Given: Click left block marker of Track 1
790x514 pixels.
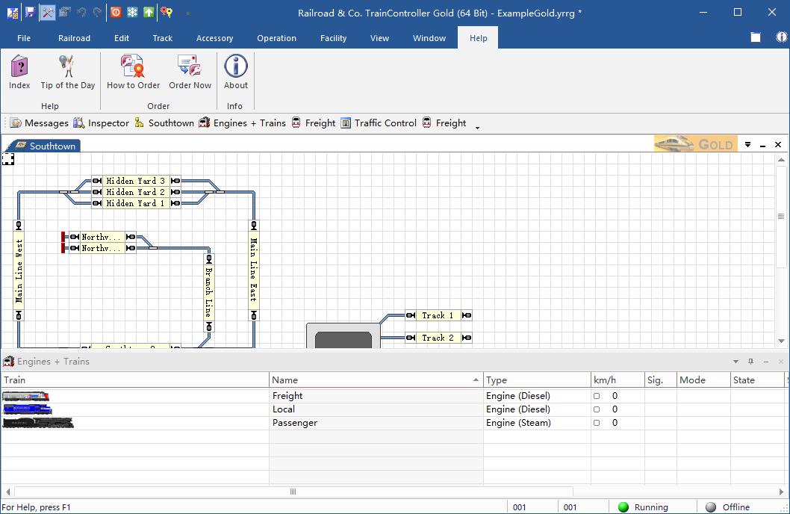Looking at the screenshot, I should tap(411, 315).
